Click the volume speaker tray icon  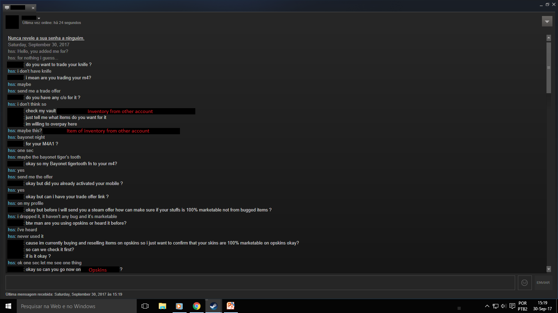click(x=504, y=306)
